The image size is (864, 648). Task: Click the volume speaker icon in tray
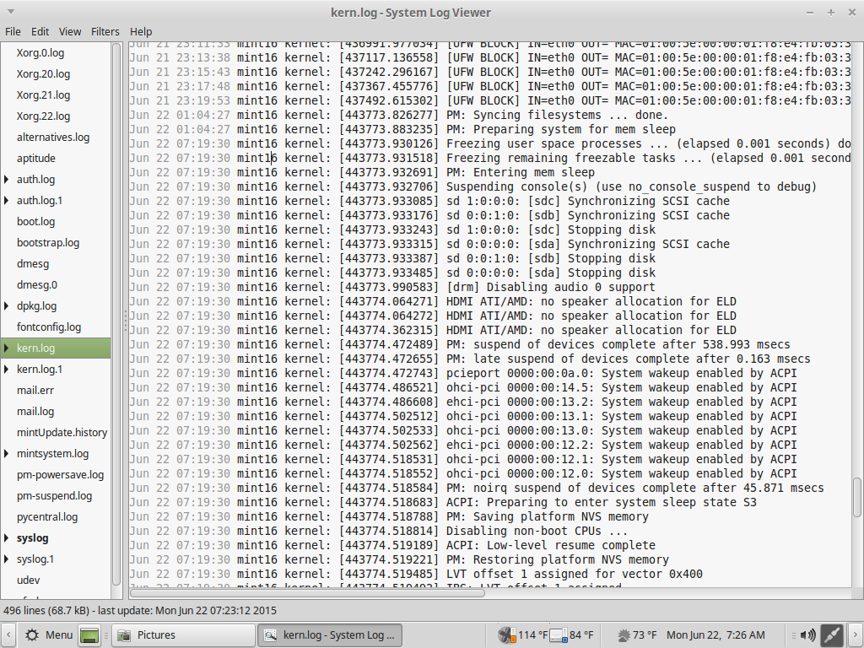tap(807, 634)
